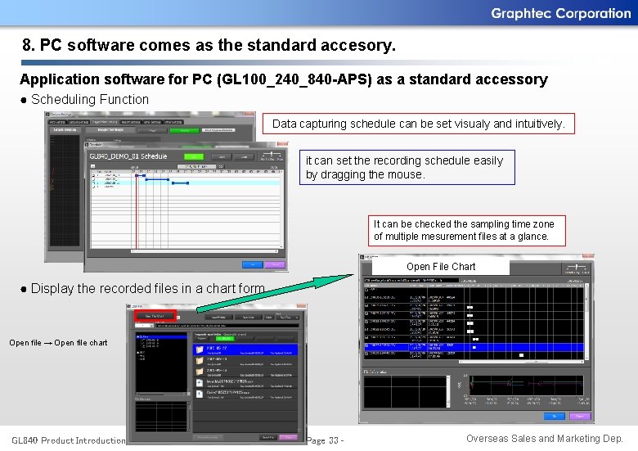
Task: Switch to the Trigger/Alarm settings tab in the back window
Action: pyautogui.click(x=105, y=122)
